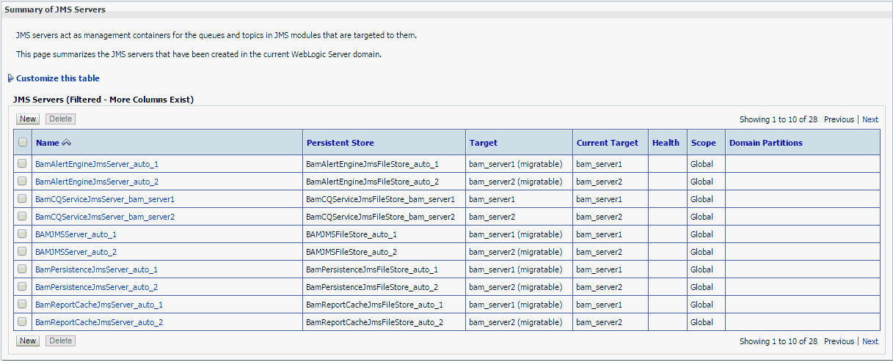Open the BAMJMSServer_auto_1 link
893x361 pixels.
pos(76,234)
